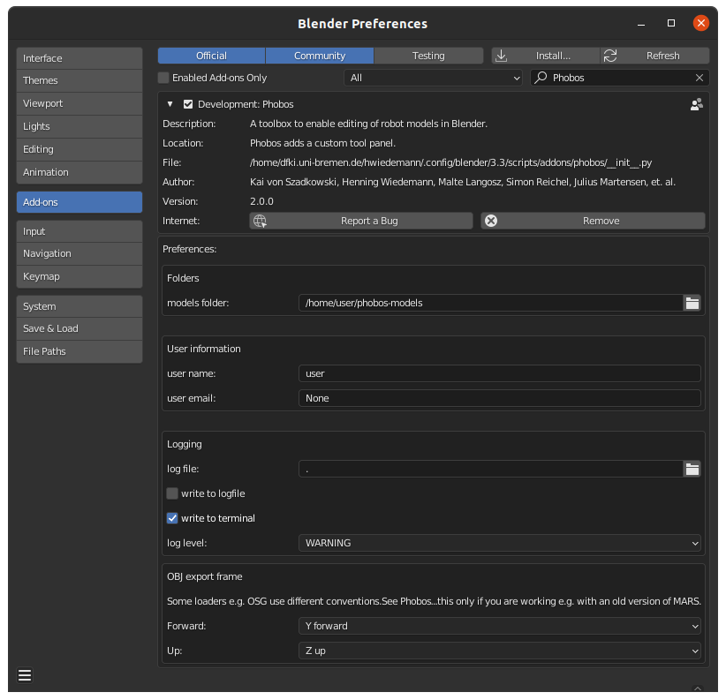This screenshot has width=726, height=700.
Task: Click the Development: Phobos add-on title
Action: pyautogui.click(x=246, y=104)
